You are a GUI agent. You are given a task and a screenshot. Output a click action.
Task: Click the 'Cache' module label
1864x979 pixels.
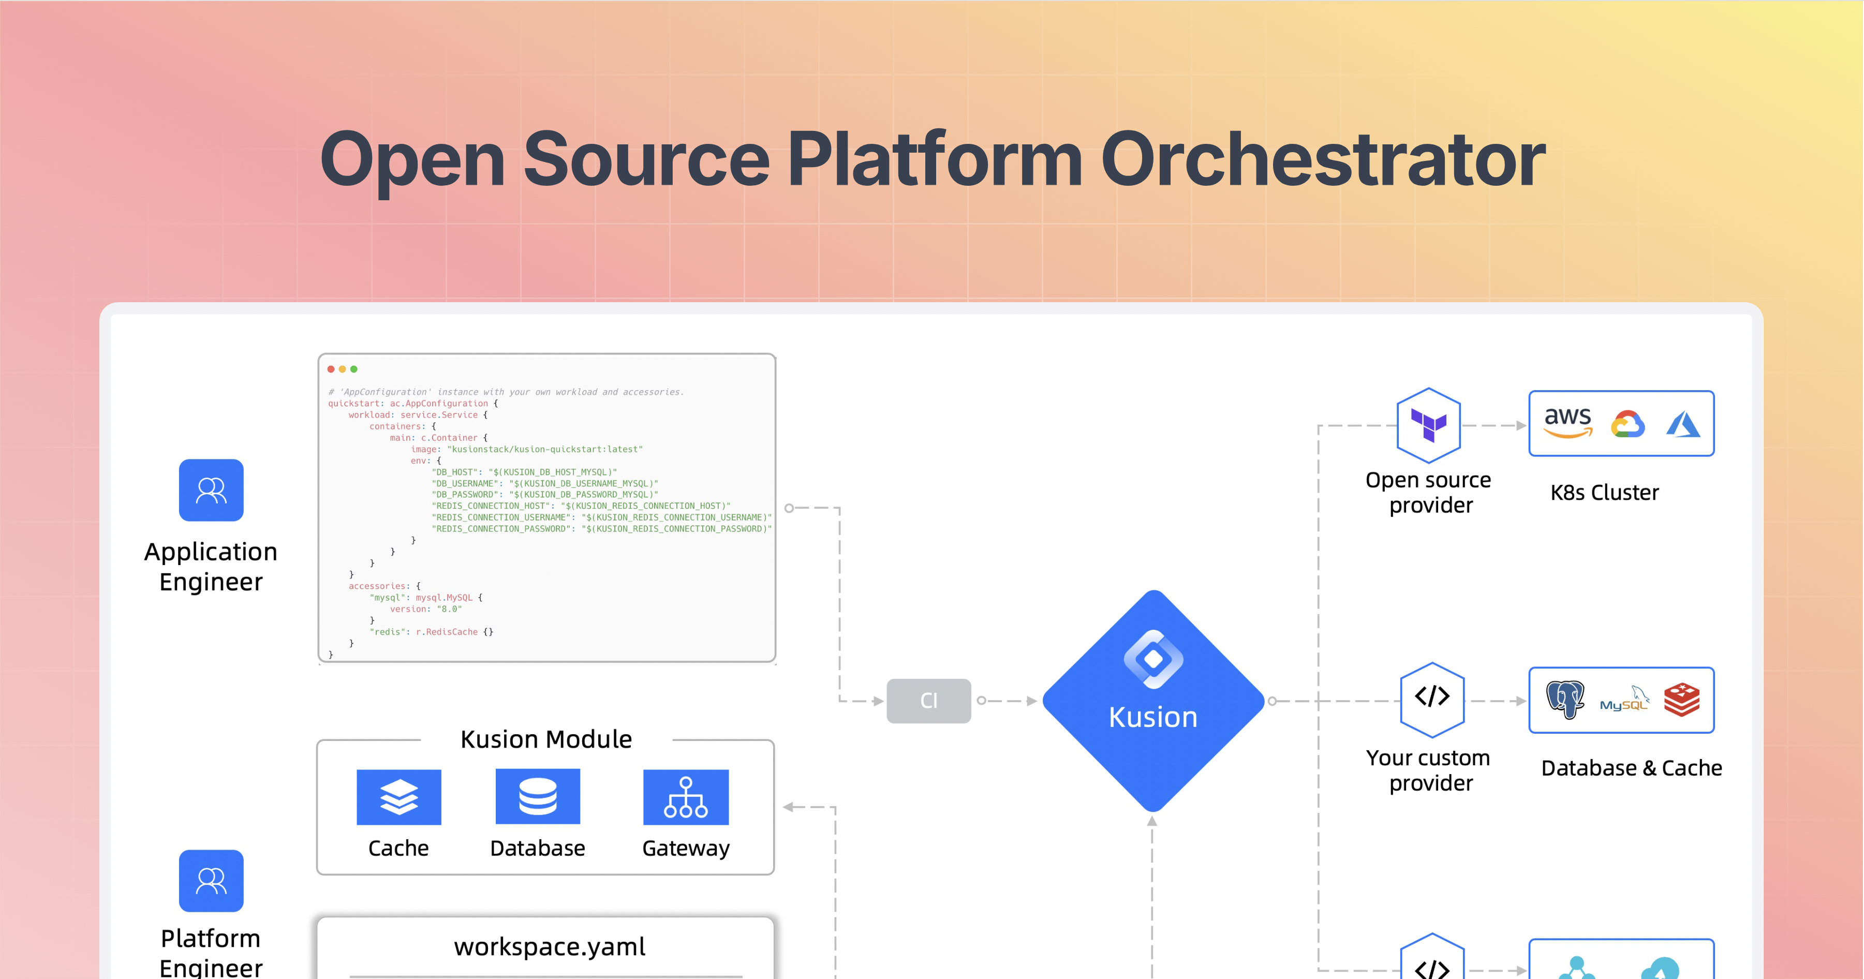click(x=398, y=848)
